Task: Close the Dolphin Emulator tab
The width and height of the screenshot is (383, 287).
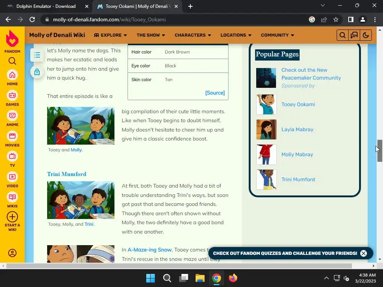Action: point(87,6)
